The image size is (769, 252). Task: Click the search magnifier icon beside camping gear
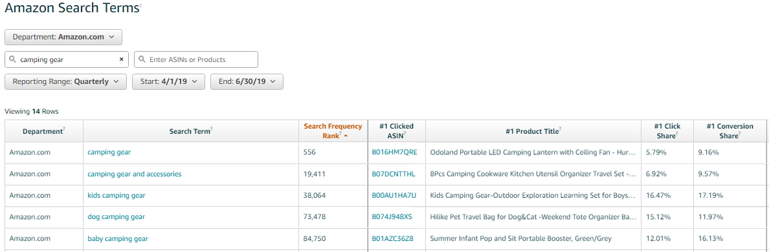(13, 59)
